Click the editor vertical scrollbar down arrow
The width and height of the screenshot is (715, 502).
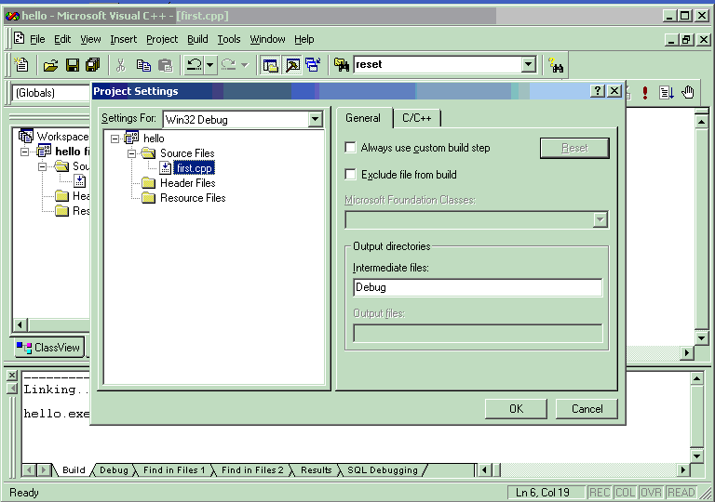[701, 338]
